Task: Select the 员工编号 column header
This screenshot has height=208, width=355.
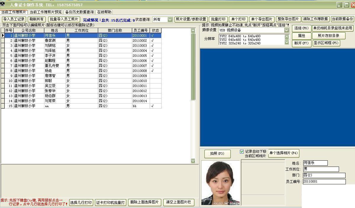Action: [141, 30]
